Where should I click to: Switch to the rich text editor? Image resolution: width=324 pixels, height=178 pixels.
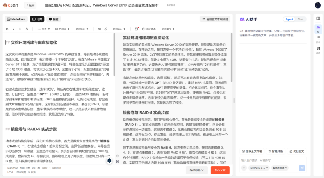[215, 19]
